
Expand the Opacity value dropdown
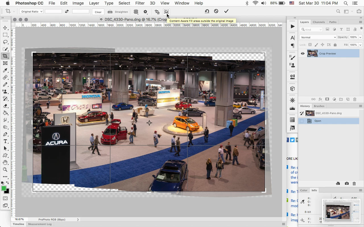(360, 37)
